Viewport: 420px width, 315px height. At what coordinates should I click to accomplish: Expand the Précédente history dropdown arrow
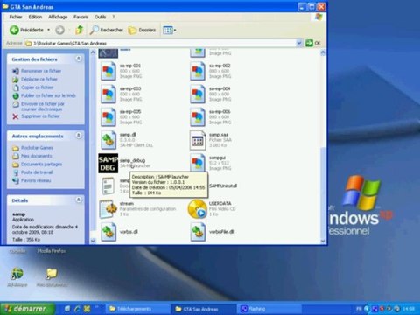[48, 30]
